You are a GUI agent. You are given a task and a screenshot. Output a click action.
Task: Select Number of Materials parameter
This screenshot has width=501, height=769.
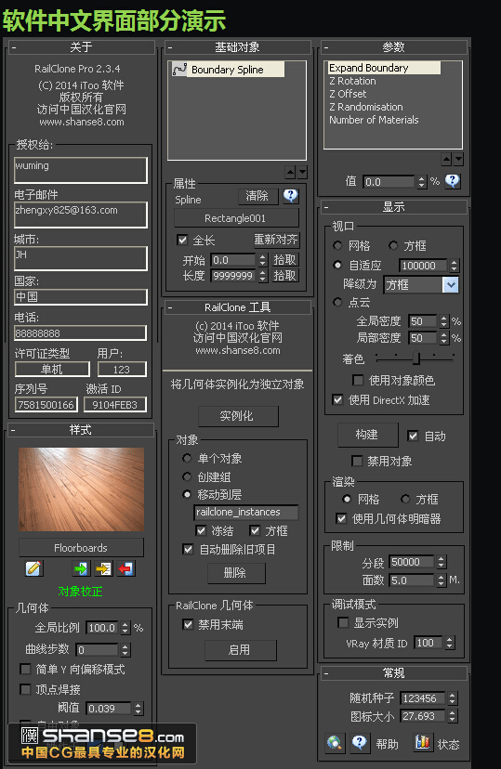click(374, 120)
